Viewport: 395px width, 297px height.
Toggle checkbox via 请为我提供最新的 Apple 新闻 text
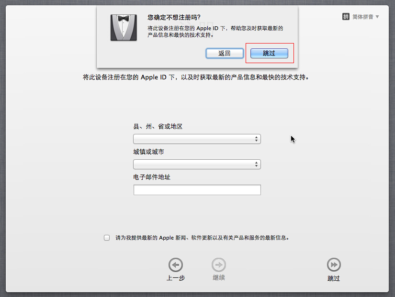pyautogui.click(x=202, y=238)
